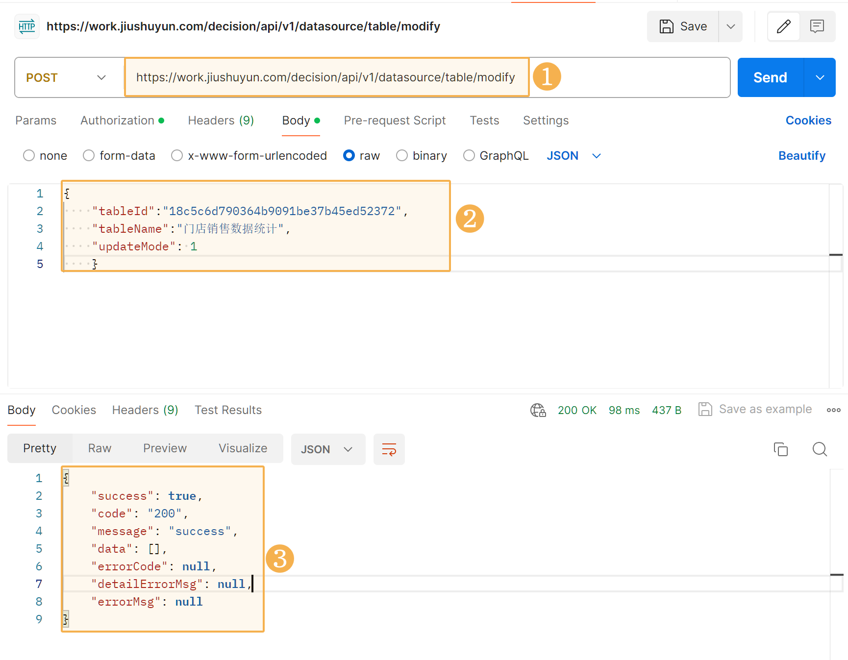848x660 pixels.
Task: Search the response with magnifier icon
Action: (820, 449)
